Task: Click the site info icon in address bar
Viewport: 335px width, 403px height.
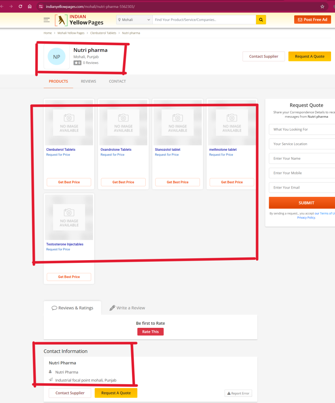Action: [x=40, y=6]
